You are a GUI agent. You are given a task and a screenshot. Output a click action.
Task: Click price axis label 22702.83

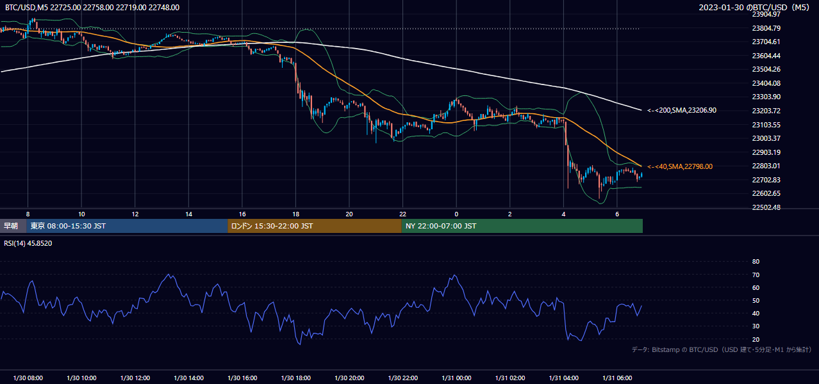(766, 180)
